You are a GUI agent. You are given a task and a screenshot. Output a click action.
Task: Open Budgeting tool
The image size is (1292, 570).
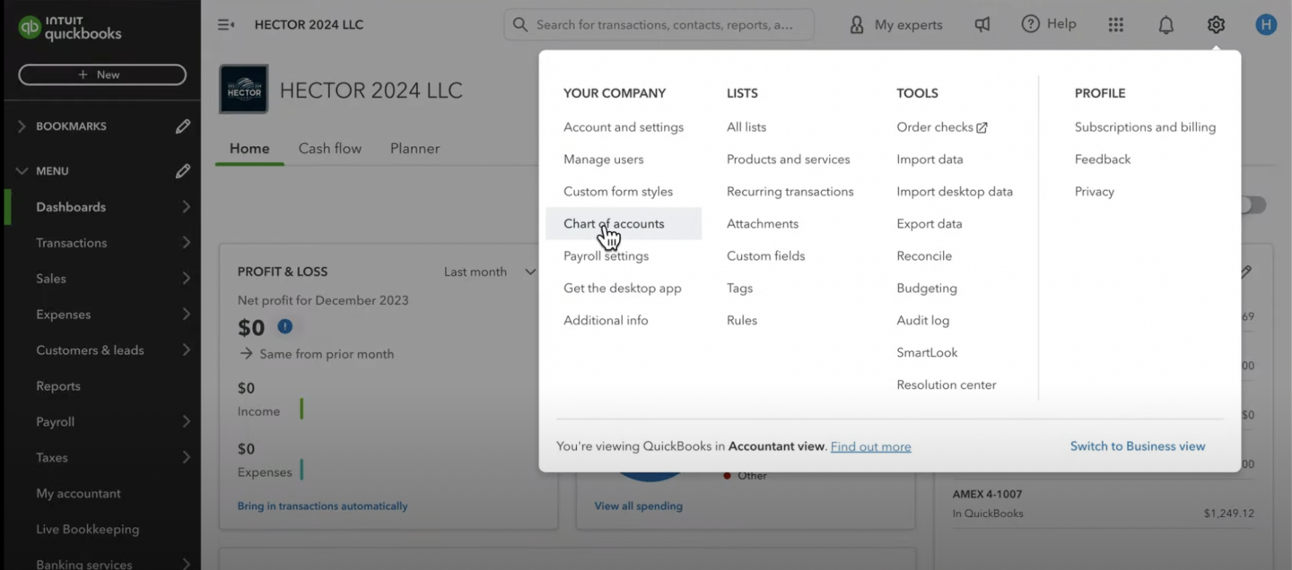point(927,289)
